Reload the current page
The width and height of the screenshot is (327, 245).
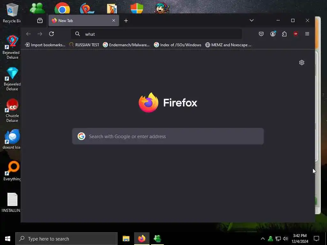click(51, 34)
